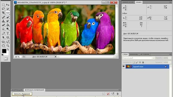Select the Dodge tool
The height and width of the screenshot is (97, 173).
[x=8, y=29]
